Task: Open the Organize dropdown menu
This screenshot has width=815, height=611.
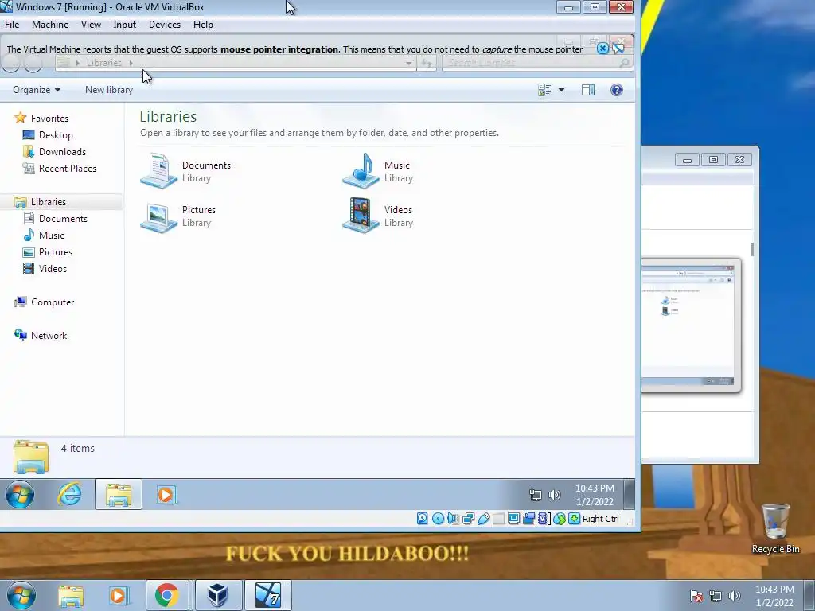Action: click(37, 90)
